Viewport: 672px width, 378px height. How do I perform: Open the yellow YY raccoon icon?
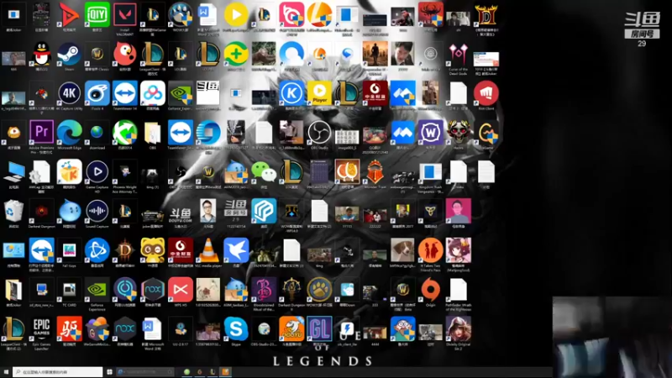(153, 250)
